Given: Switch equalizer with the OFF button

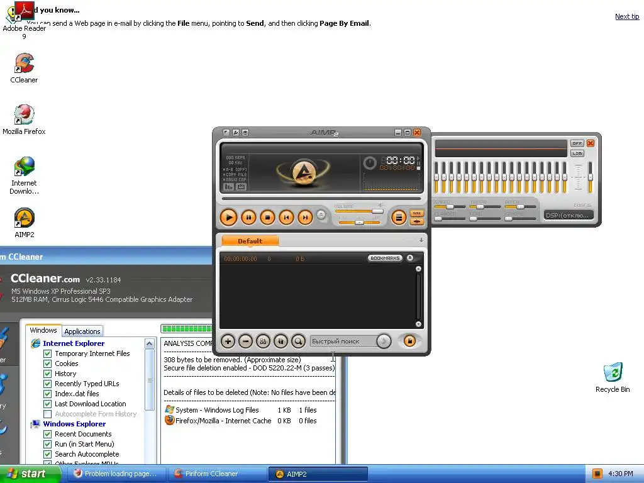Looking at the screenshot, I should tap(577, 143).
